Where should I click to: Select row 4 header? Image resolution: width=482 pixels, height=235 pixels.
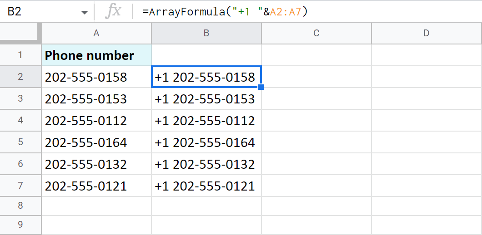click(x=20, y=120)
